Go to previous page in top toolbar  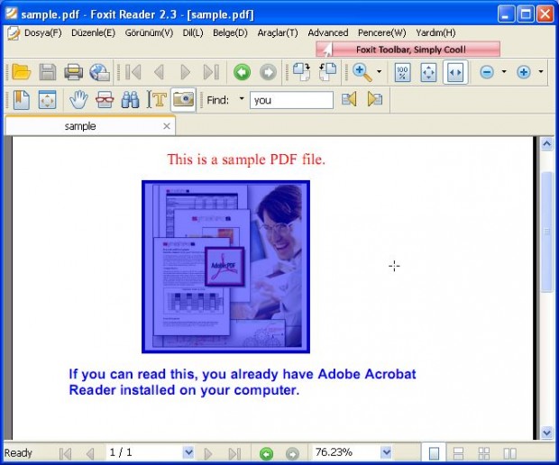[159, 72]
